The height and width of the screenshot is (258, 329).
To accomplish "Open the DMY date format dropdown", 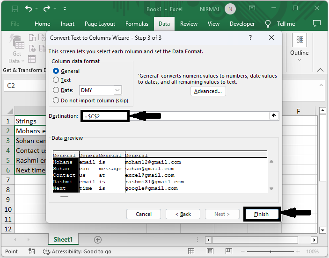I will (117, 90).
